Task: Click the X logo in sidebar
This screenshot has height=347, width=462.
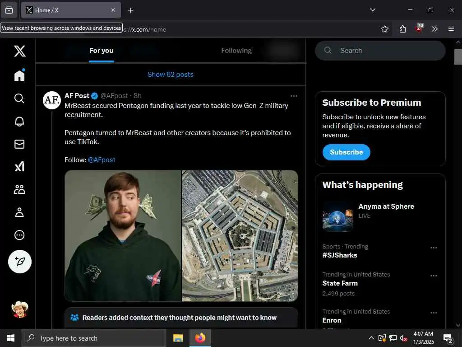Action: click(x=20, y=51)
